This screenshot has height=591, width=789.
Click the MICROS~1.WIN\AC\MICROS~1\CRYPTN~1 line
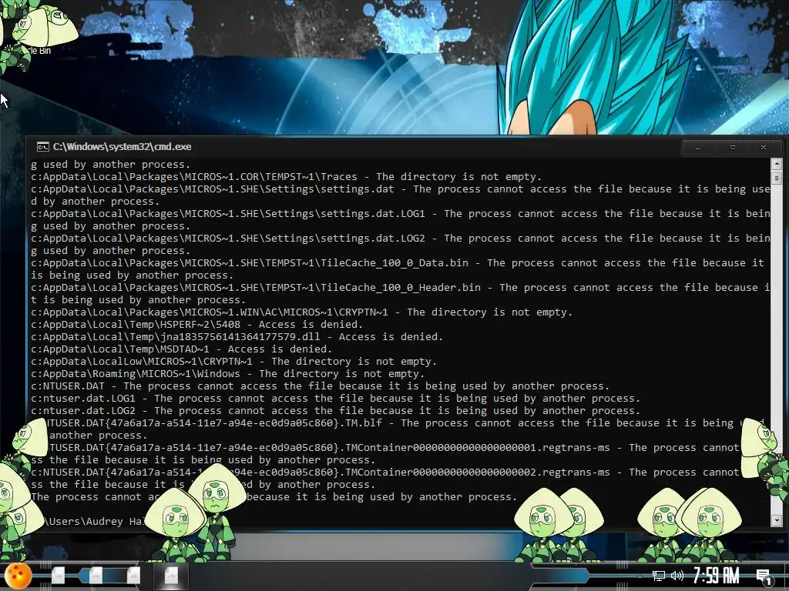(x=301, y=312)
